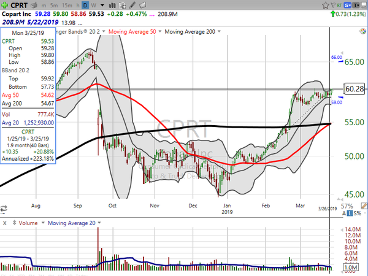The image size is (368, 276).
Task: Enable logarithmic scale L button
Action: (x=350, y=213)
